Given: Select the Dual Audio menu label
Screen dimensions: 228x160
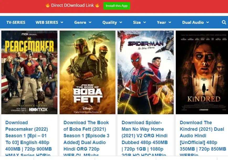Looking at the screenshot, I should (193, 22).
